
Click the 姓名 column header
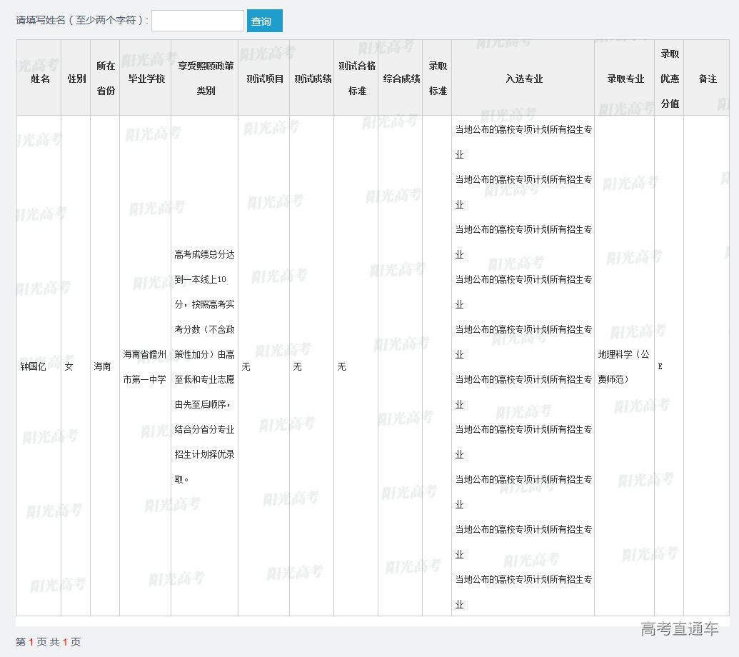pos(40,79)
